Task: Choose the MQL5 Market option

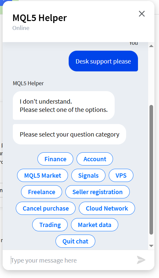Action: coord(42,175)
